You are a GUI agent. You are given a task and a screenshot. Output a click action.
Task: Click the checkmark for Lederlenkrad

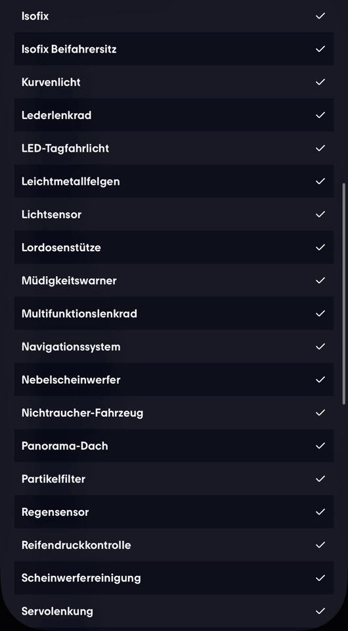(320, 115)
